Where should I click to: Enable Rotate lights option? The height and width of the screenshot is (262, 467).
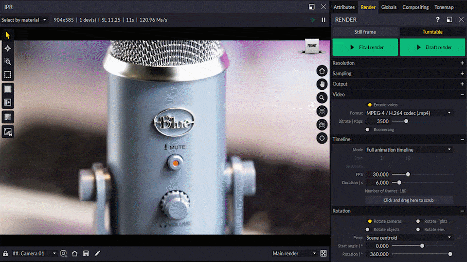(x=418, y=221)
